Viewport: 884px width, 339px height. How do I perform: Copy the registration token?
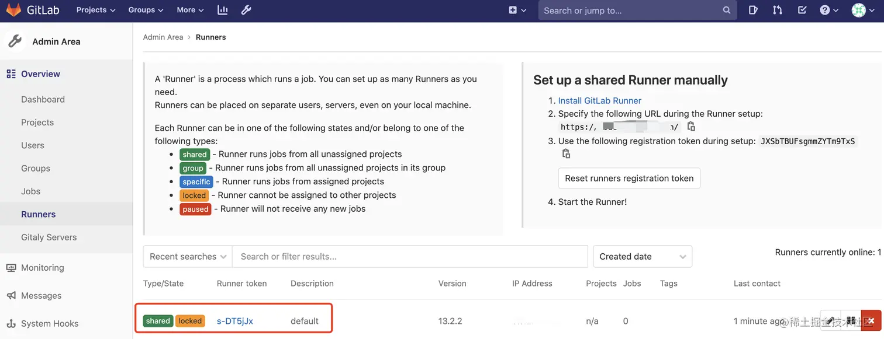point(566,153)
